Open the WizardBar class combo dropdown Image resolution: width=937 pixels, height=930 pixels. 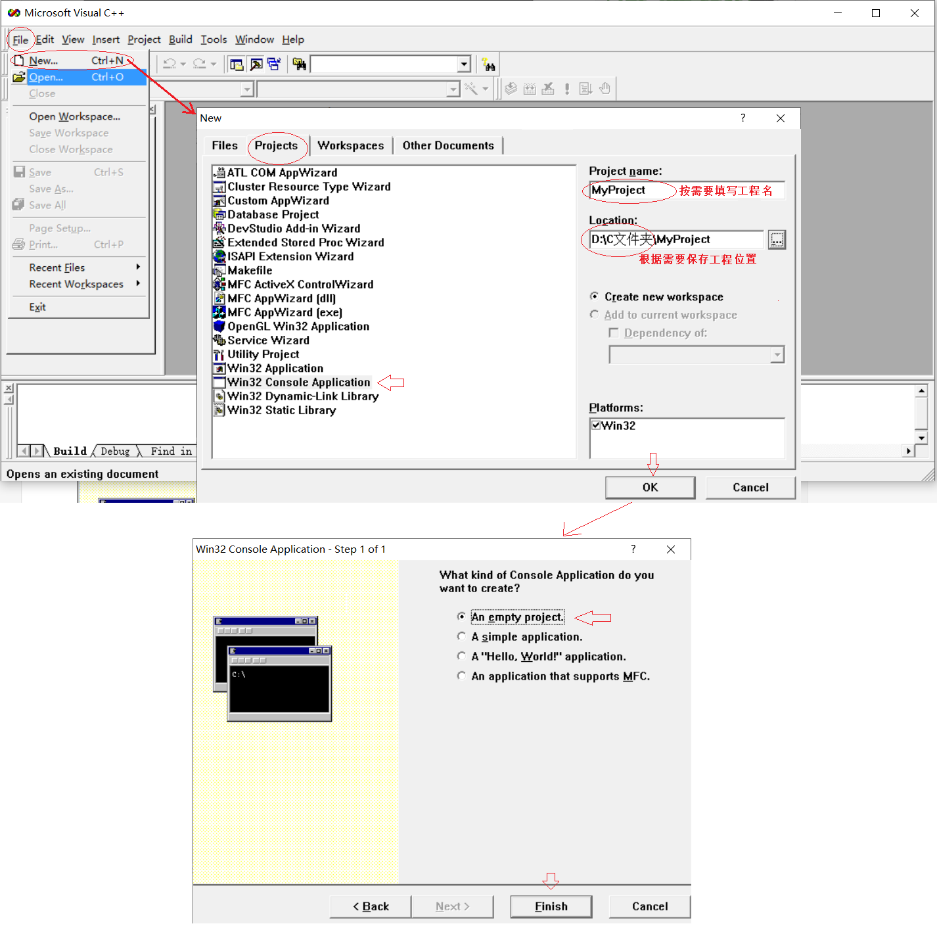[247, 89]
